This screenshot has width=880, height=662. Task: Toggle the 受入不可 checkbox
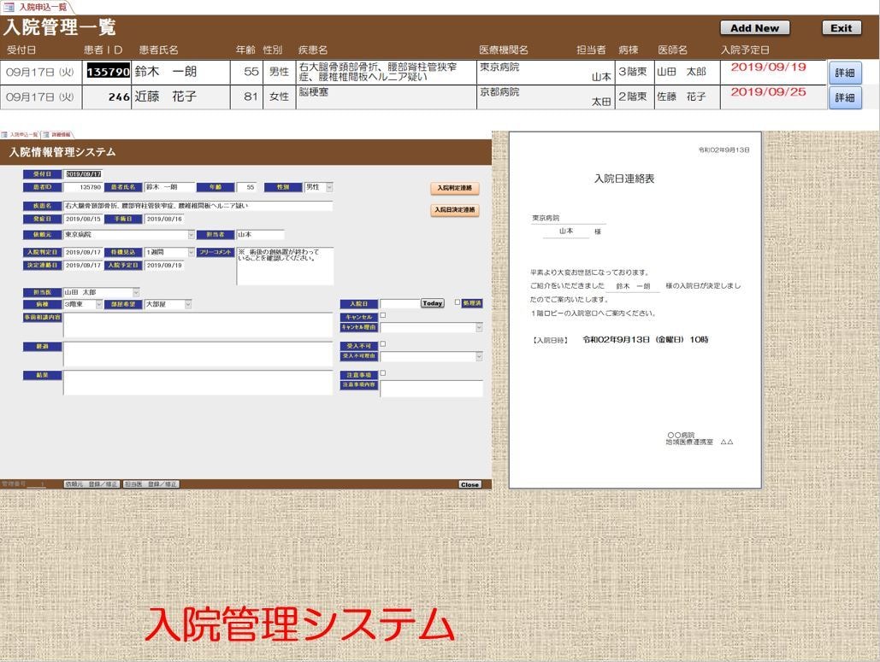(383, 344)
